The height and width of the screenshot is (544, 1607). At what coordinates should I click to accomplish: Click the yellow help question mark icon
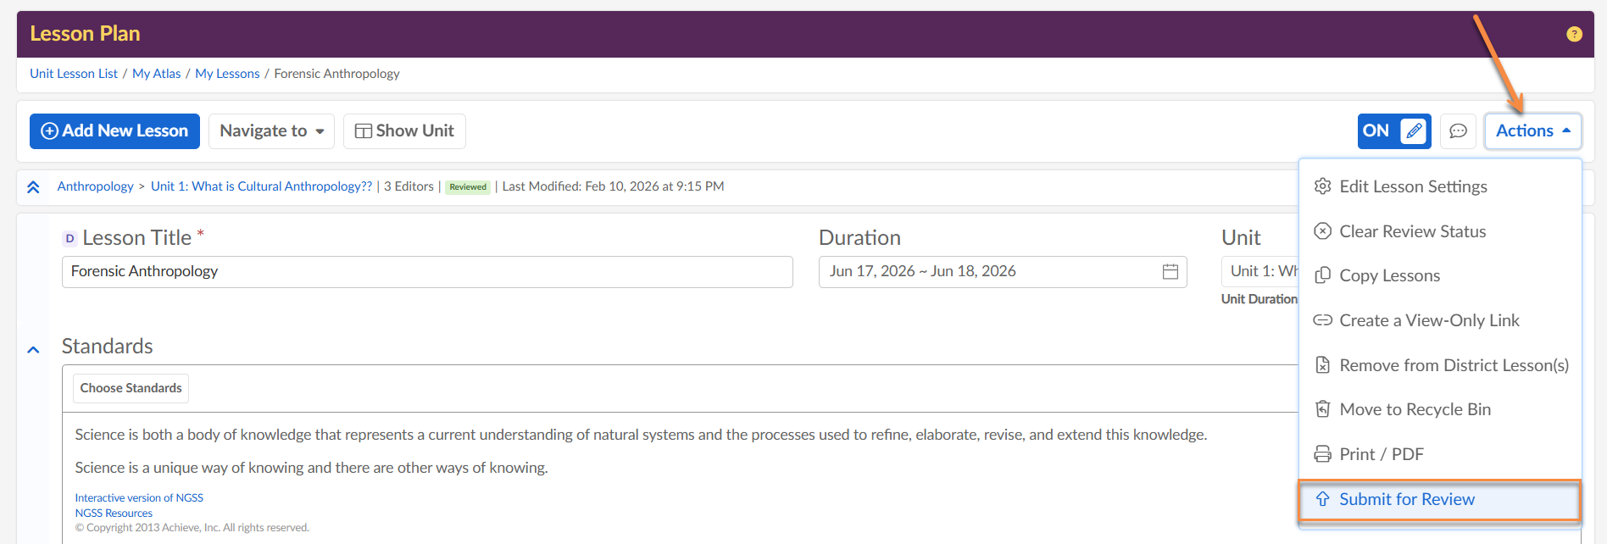coord(1574,34)
